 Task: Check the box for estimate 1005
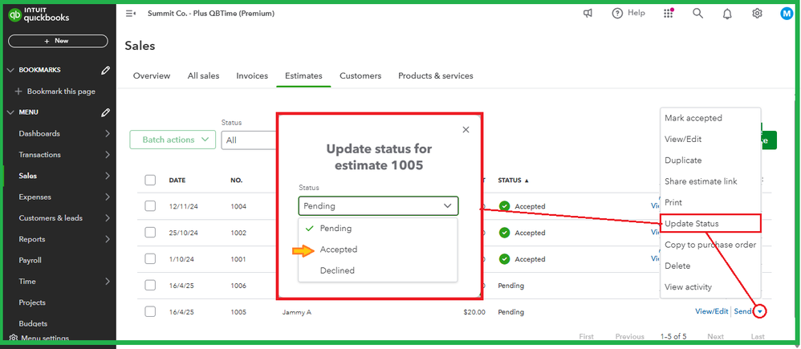[150, 311]
